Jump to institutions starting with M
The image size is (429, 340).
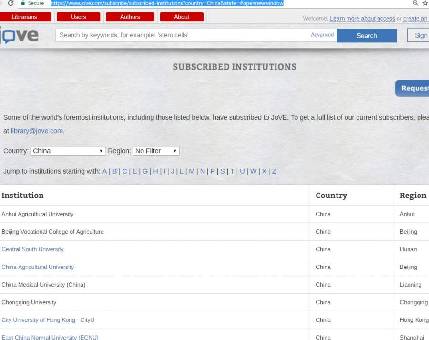(x=192, y=171)
